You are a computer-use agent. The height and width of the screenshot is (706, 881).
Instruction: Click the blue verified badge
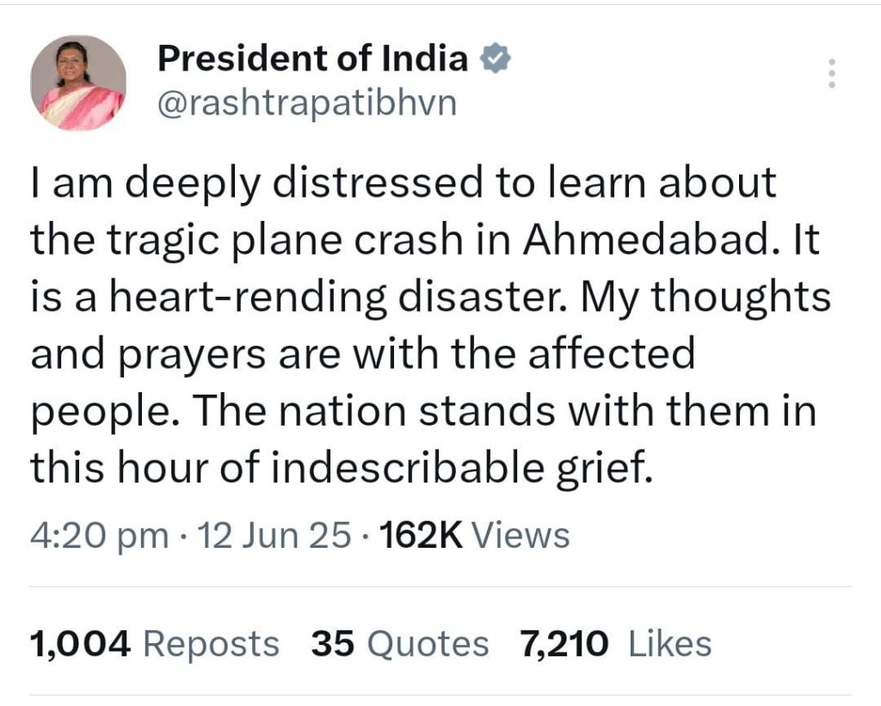[x=495, y=58]
